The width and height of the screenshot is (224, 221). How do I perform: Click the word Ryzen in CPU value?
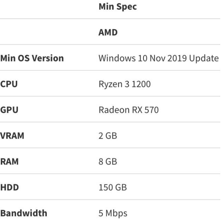(x=111, y=85)
